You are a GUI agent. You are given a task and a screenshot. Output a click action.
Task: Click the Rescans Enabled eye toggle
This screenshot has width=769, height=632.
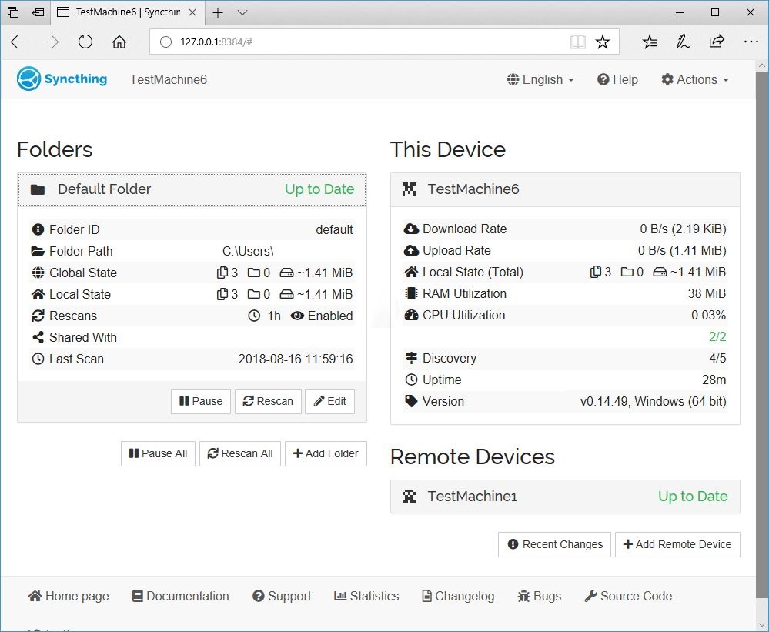298,316
